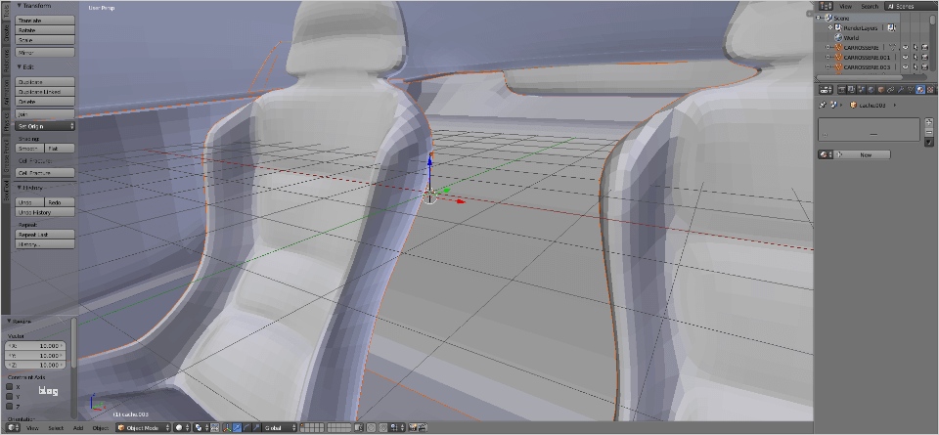Viewport: 939px width, 435px height.
Task: Select the translate manipulator arrow icon
Action: 239,428
